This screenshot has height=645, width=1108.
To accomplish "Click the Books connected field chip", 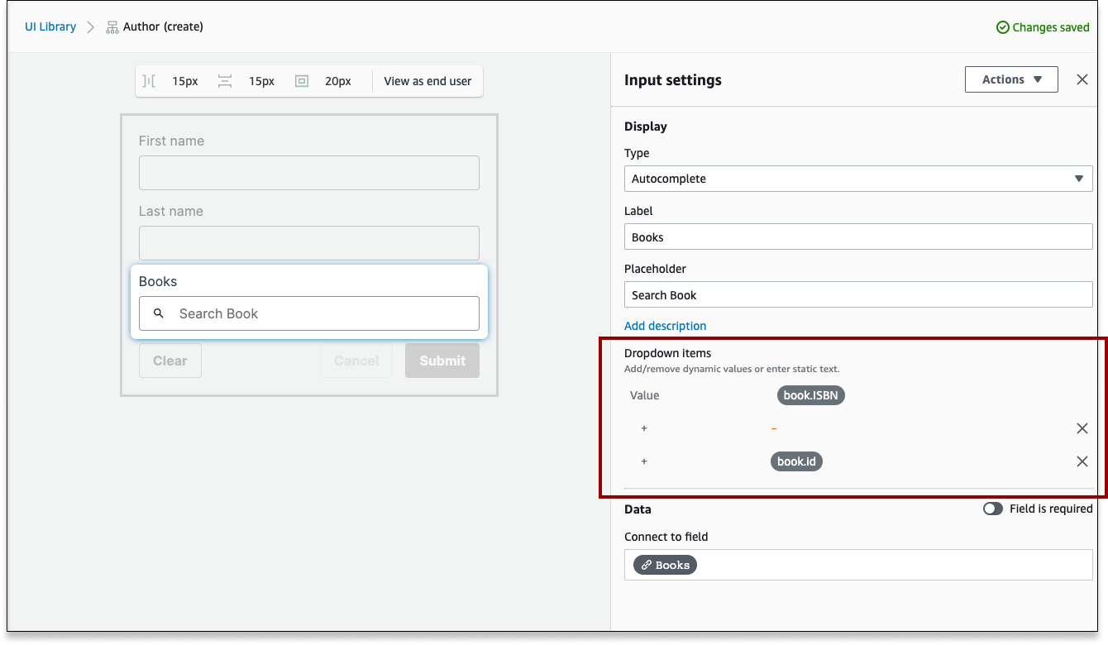I will [x=666, y=565].
